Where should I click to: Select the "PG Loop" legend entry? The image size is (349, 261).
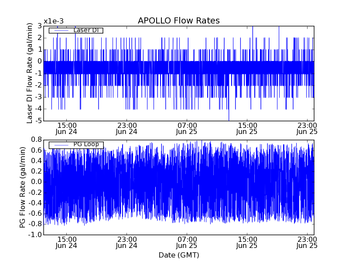point(76,145)
